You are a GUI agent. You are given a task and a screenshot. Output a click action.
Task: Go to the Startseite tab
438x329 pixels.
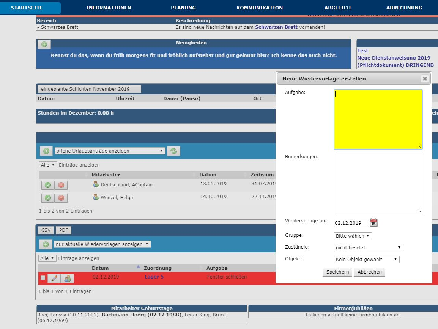click(27, 8)
